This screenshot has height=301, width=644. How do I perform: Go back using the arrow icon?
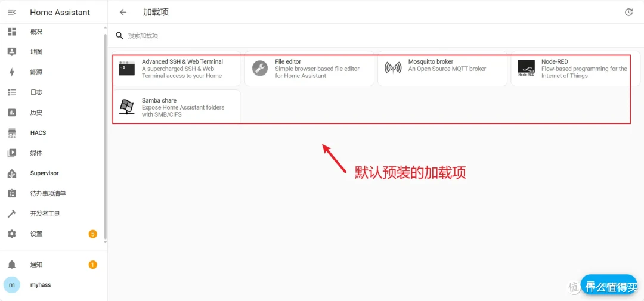[123, 13]
